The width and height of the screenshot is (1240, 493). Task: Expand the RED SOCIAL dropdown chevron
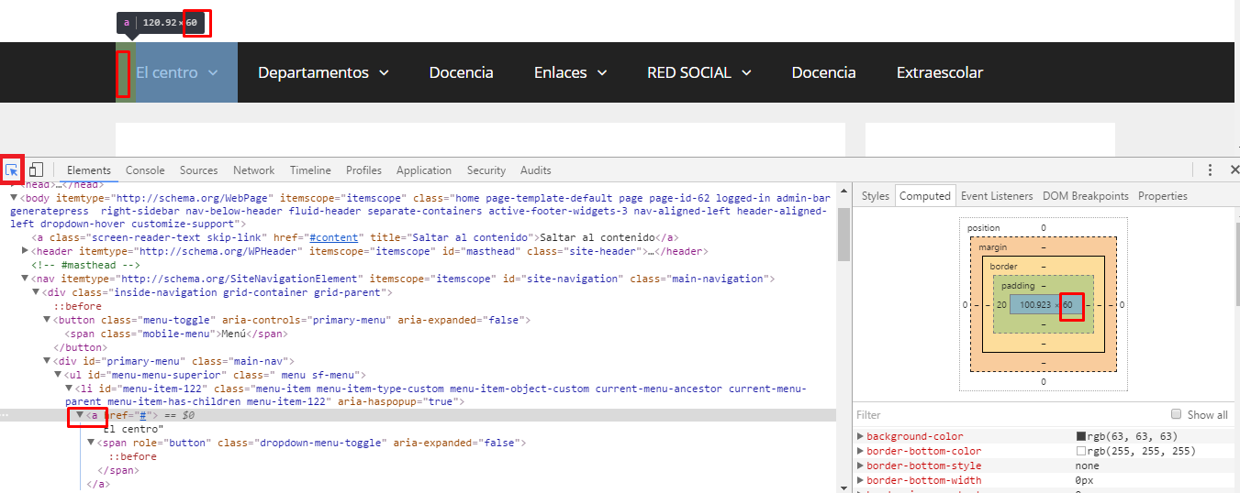pyautogui.click(x=746, y=72)
